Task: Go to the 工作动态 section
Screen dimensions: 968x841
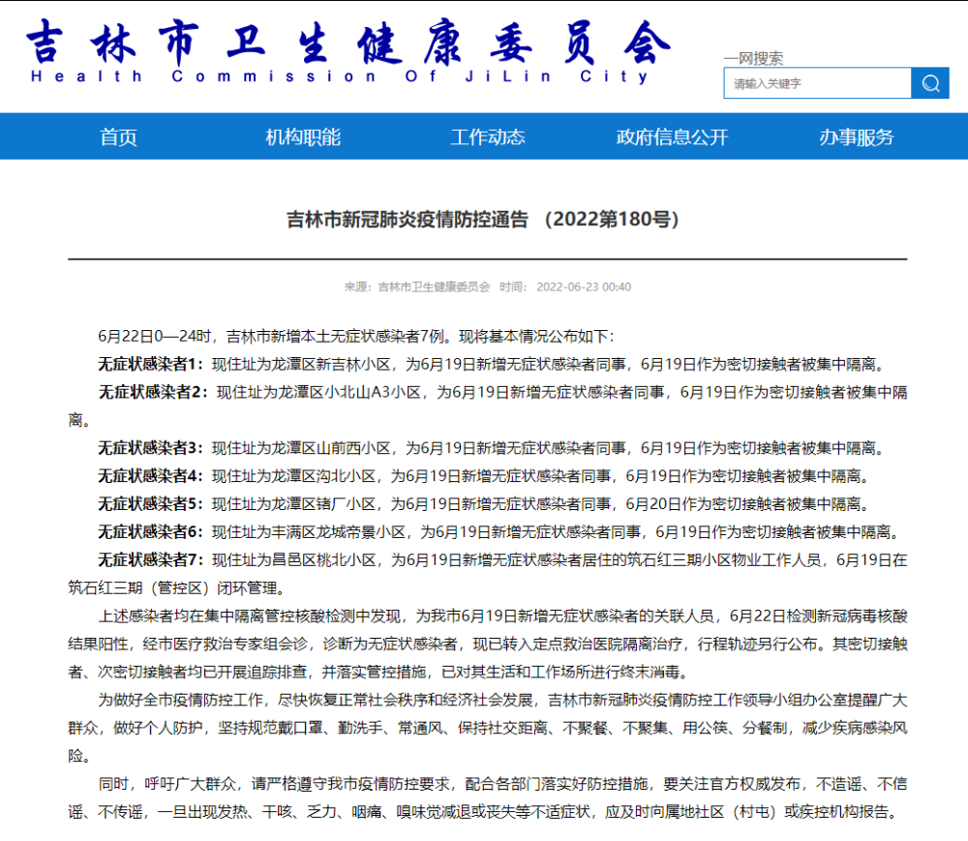Action: pyautogui.click(x=487, y=137)
